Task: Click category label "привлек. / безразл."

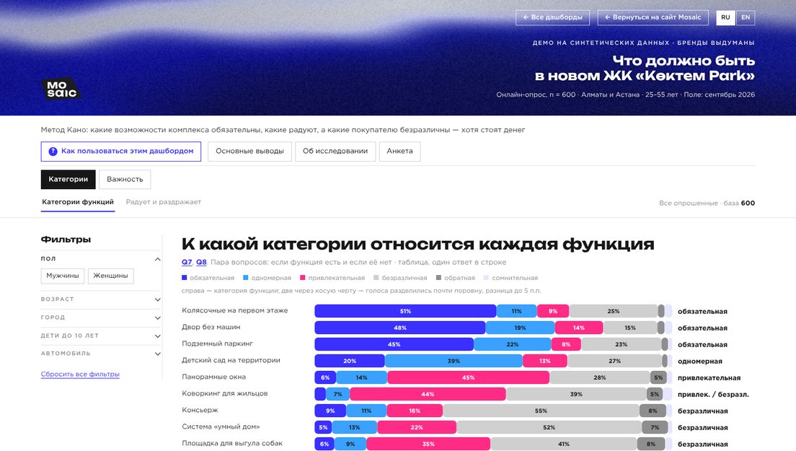Action: pos(713,395)
